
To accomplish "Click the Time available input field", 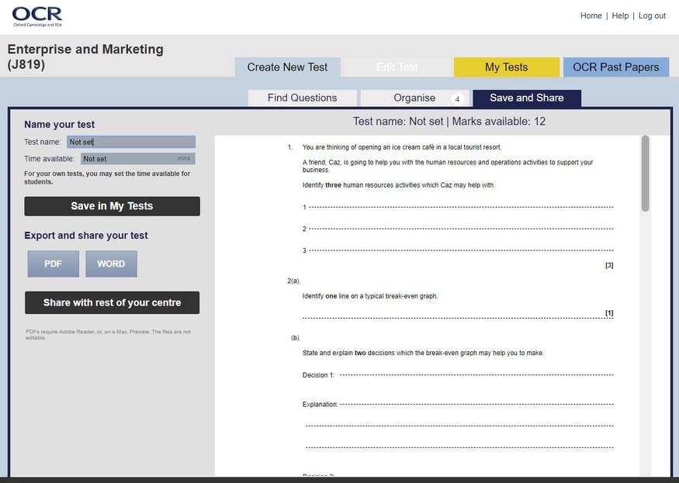I will pos(137,158).
